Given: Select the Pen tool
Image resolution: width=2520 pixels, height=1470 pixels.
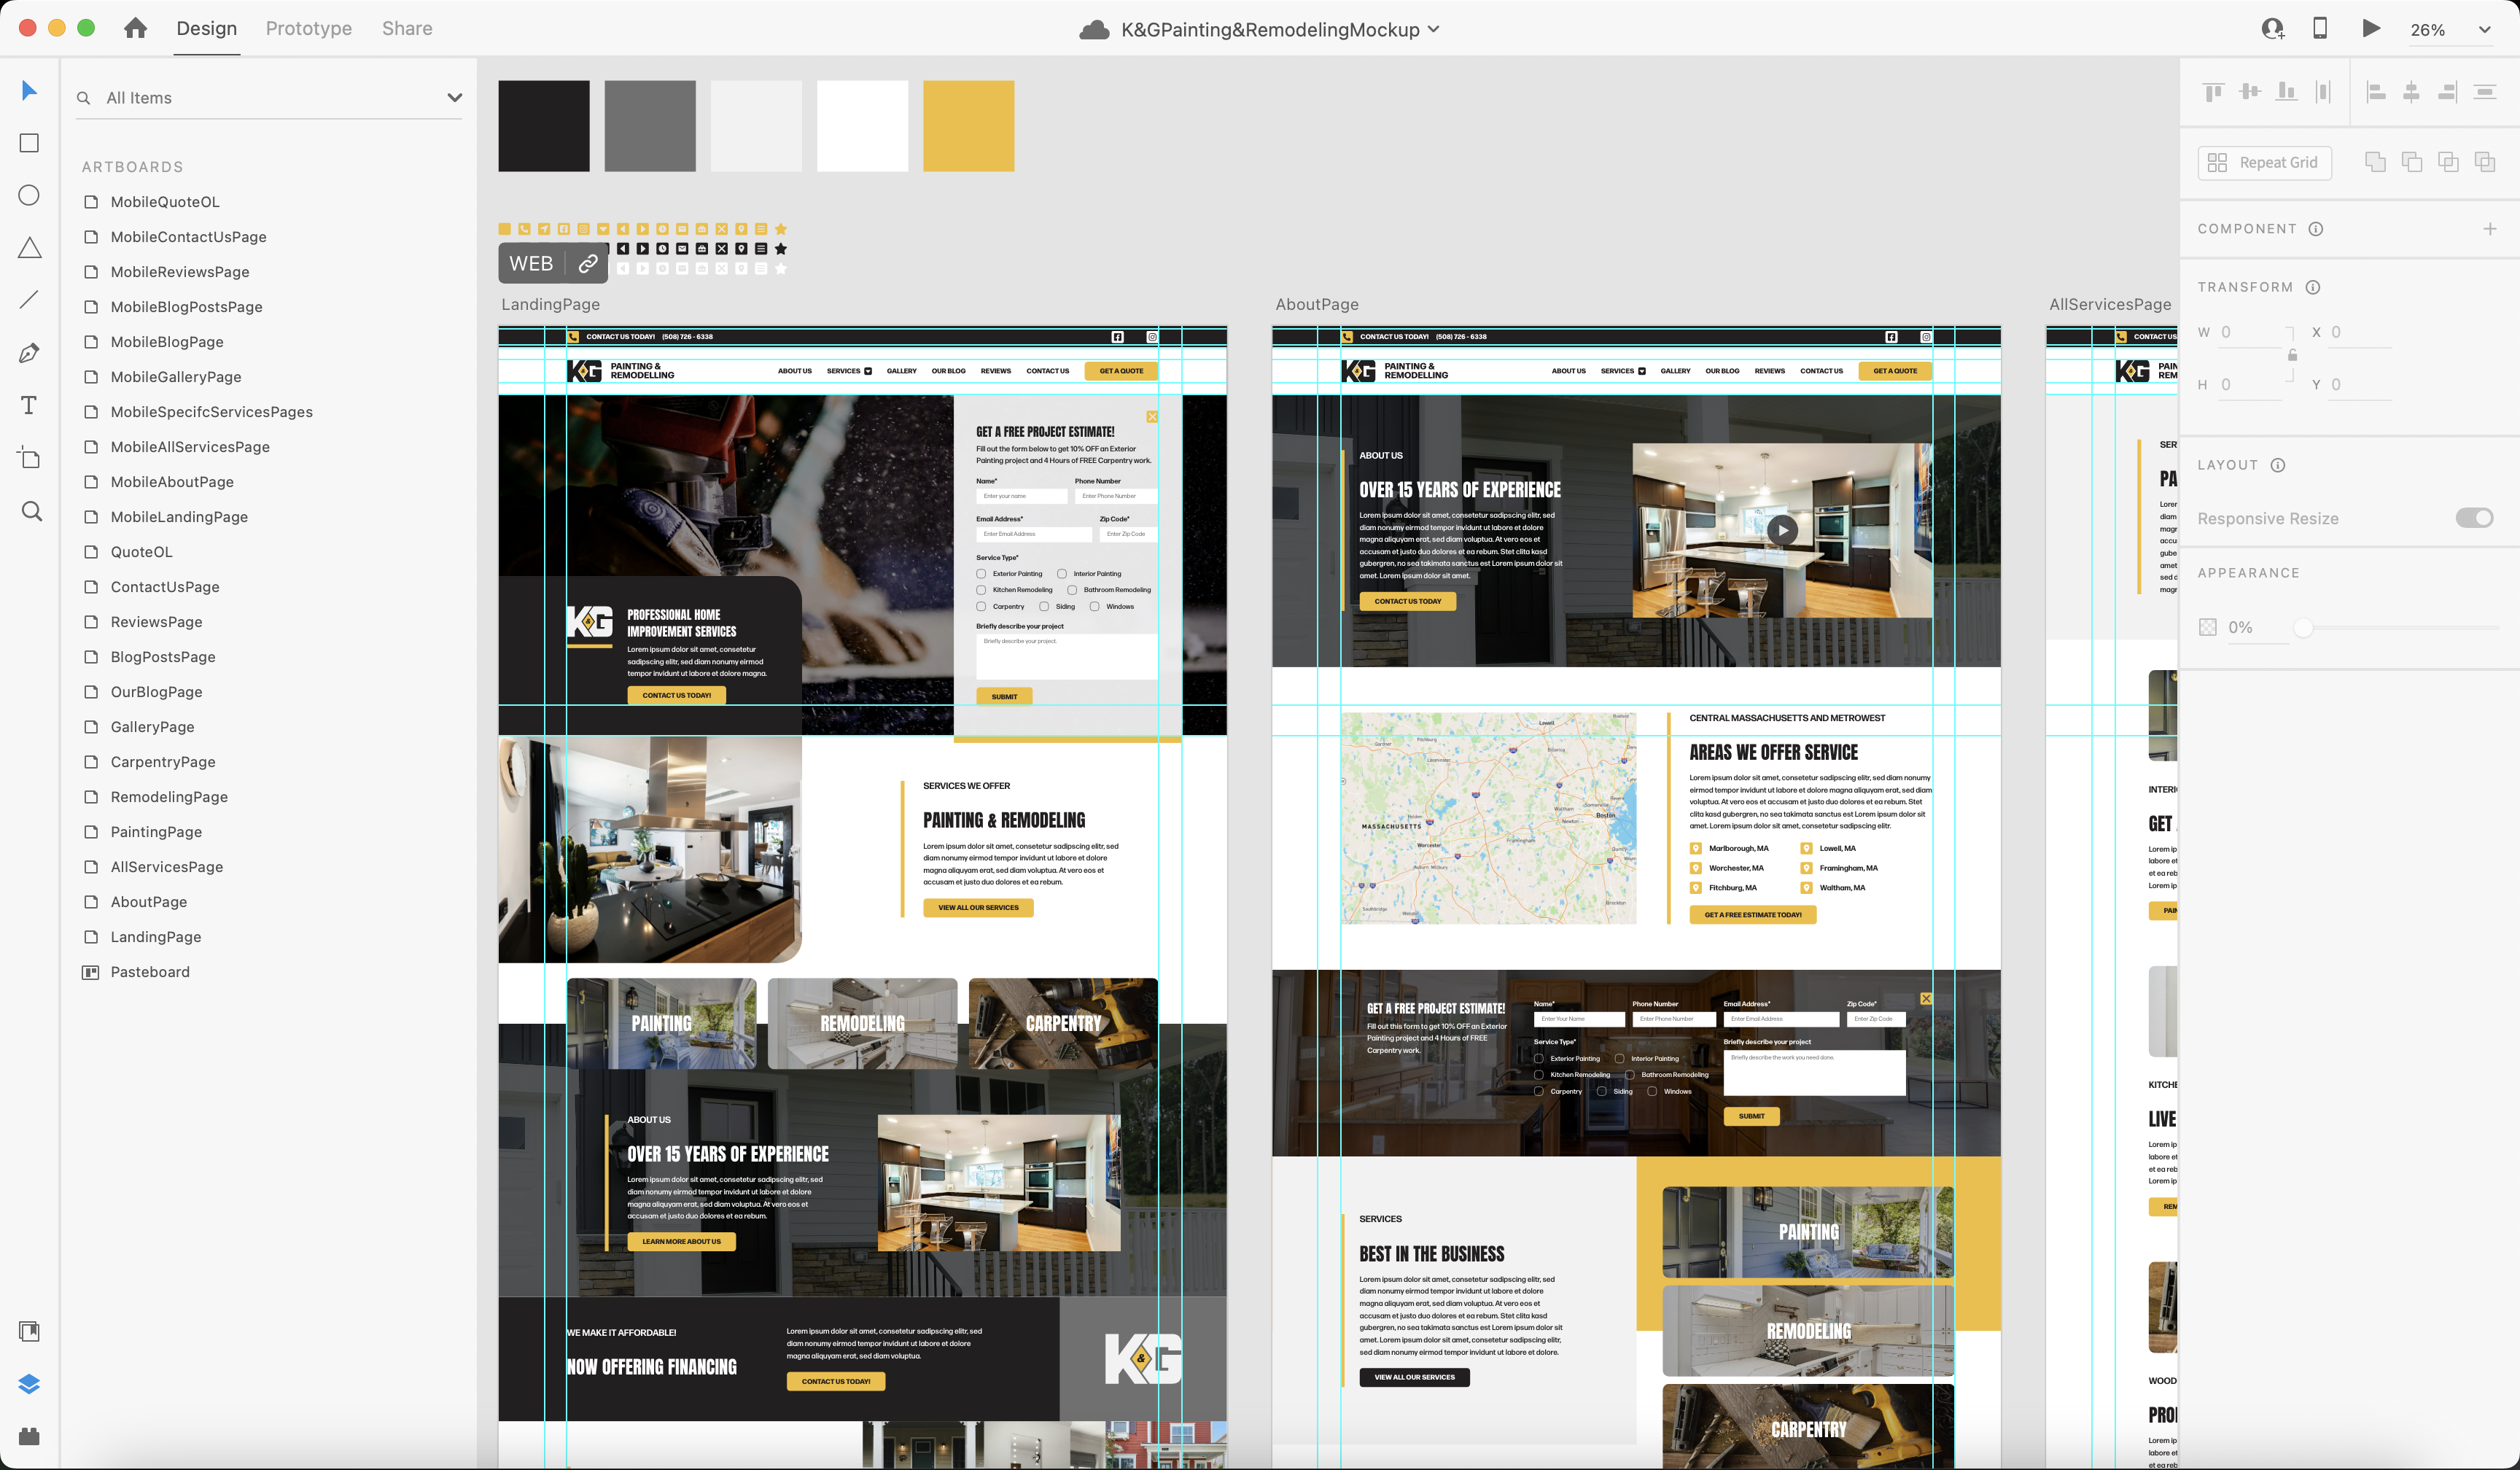Looking at the screenshot, I should pos(29,352).
